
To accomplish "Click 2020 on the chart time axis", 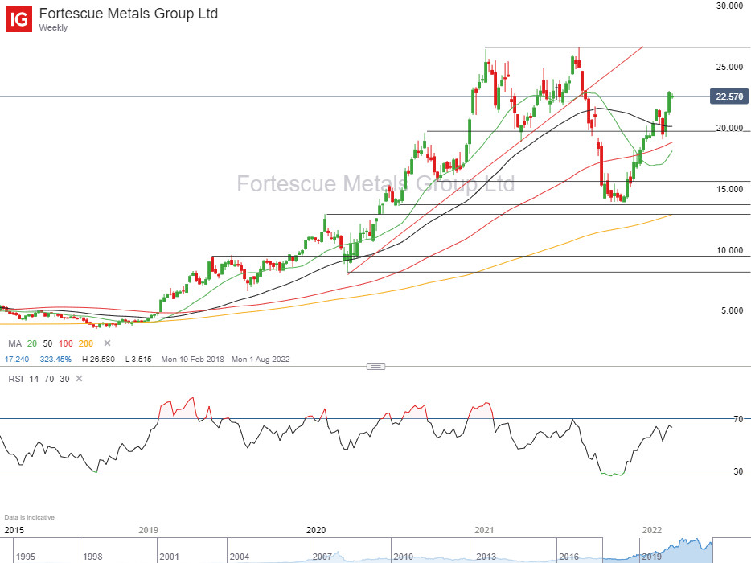I will 316,530.
